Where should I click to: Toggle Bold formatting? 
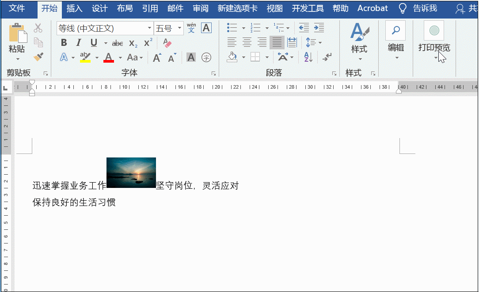(x=64, y=43)
